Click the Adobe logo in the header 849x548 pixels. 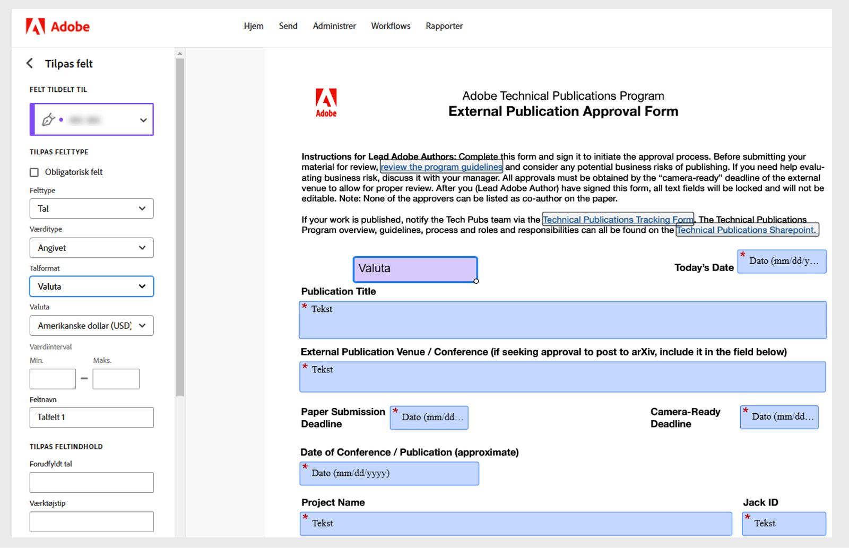pyautogui.click(x=57, y=26)
